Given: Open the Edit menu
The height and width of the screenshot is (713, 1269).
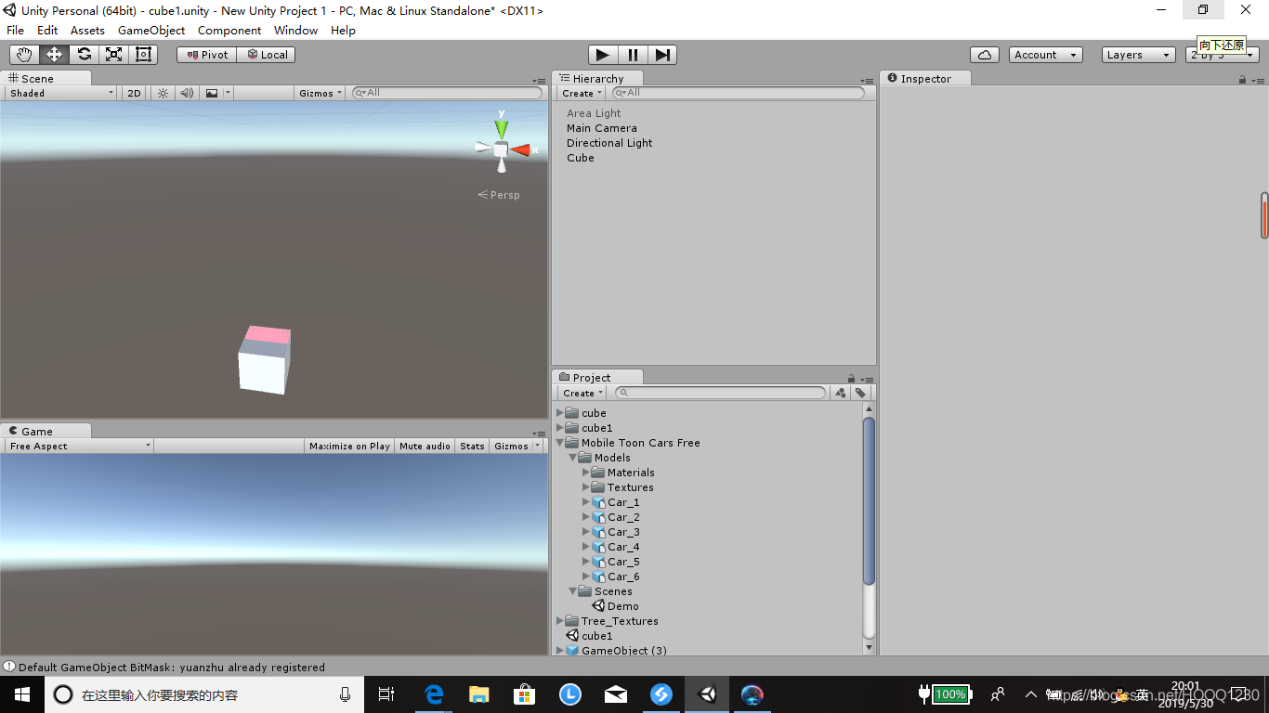Looking at the screenshot, I should pos(47,31).
